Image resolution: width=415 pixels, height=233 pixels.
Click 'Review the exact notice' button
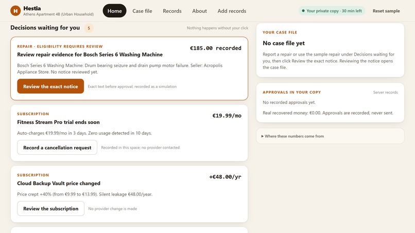[50, 86]
